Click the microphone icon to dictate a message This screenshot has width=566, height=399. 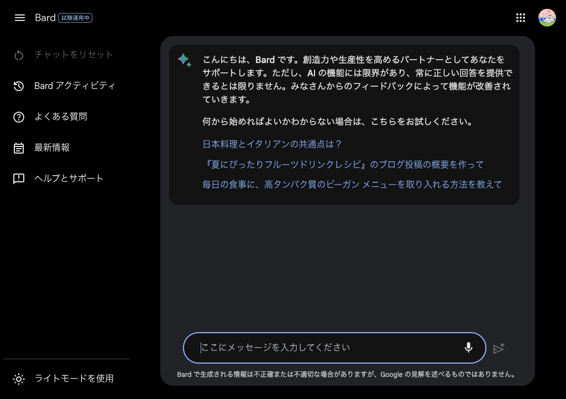468,348
